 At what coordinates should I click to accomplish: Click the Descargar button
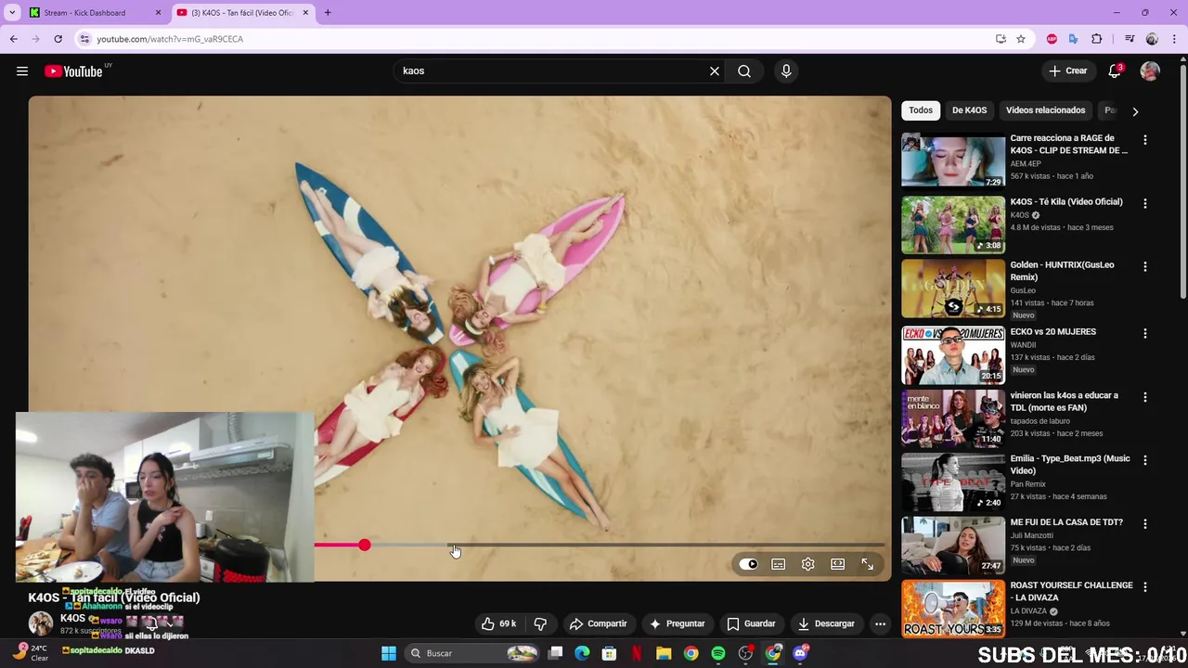click(826, 623)
